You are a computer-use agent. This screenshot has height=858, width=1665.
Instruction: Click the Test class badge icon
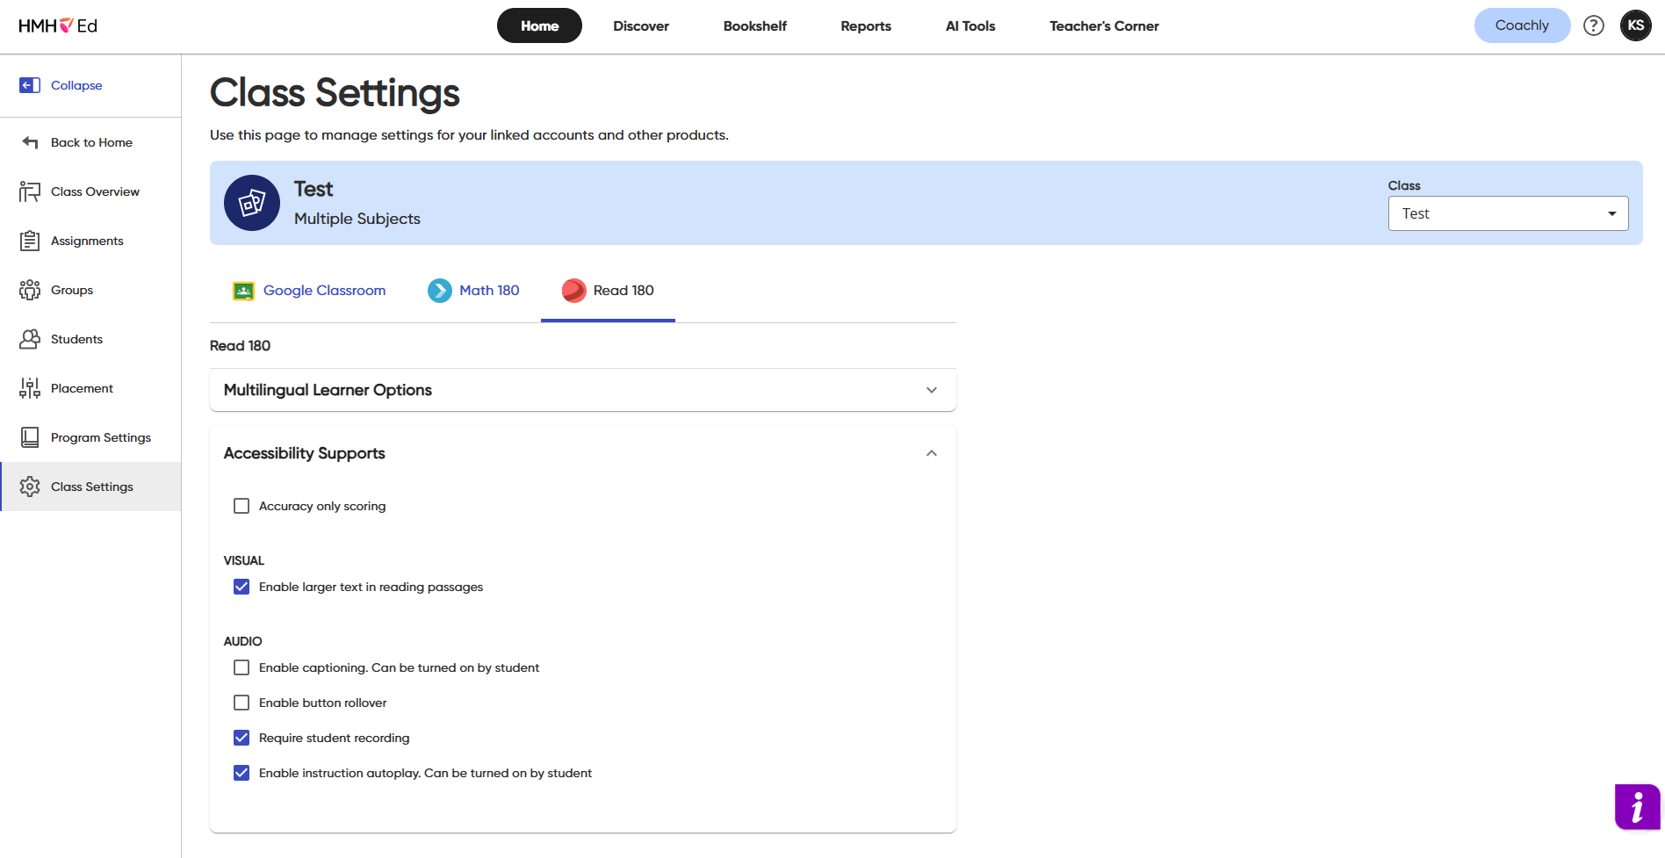(252, 203)
